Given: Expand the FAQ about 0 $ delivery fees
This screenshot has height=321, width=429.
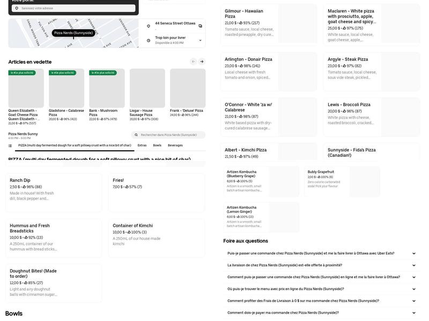Looking at the screenshot, I should pyautogui.click(x=413, y=301).
